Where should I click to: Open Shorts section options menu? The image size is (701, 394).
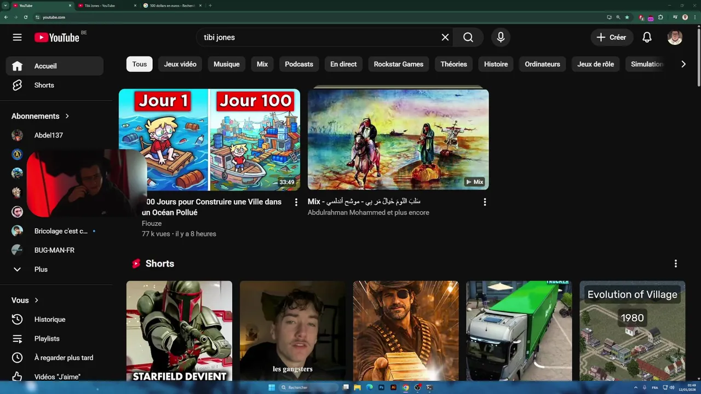point(676,264)
